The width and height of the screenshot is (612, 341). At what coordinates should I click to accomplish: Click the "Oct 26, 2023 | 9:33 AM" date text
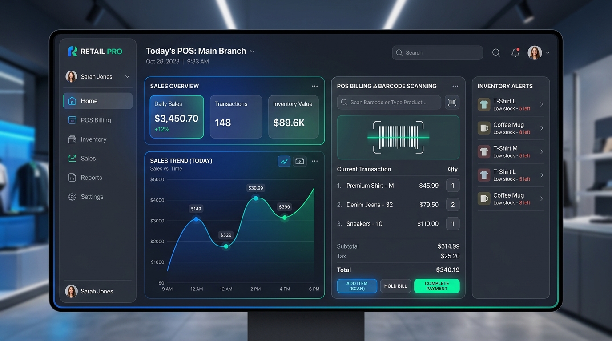click(177, 62)
